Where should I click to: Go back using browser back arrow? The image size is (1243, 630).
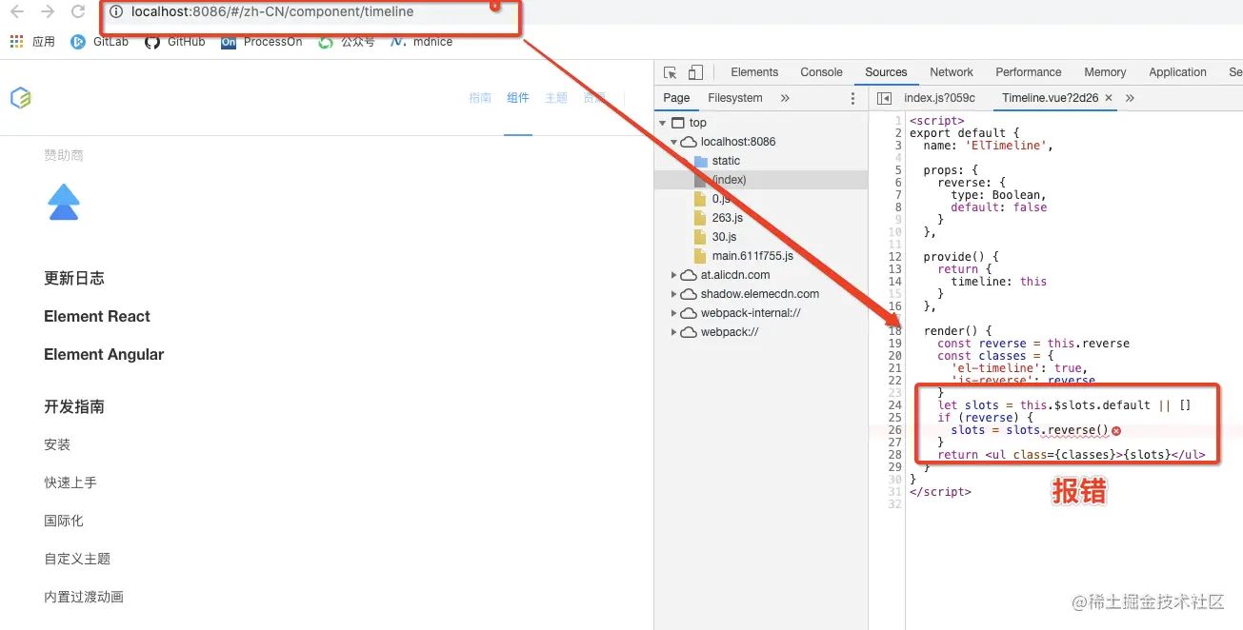click(x=16, y=12)
